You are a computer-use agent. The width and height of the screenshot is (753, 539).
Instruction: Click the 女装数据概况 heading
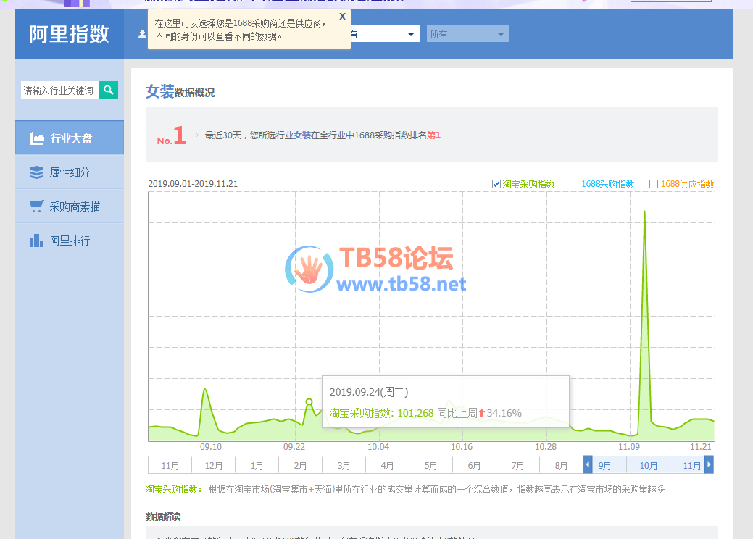[x=180, y=91]
